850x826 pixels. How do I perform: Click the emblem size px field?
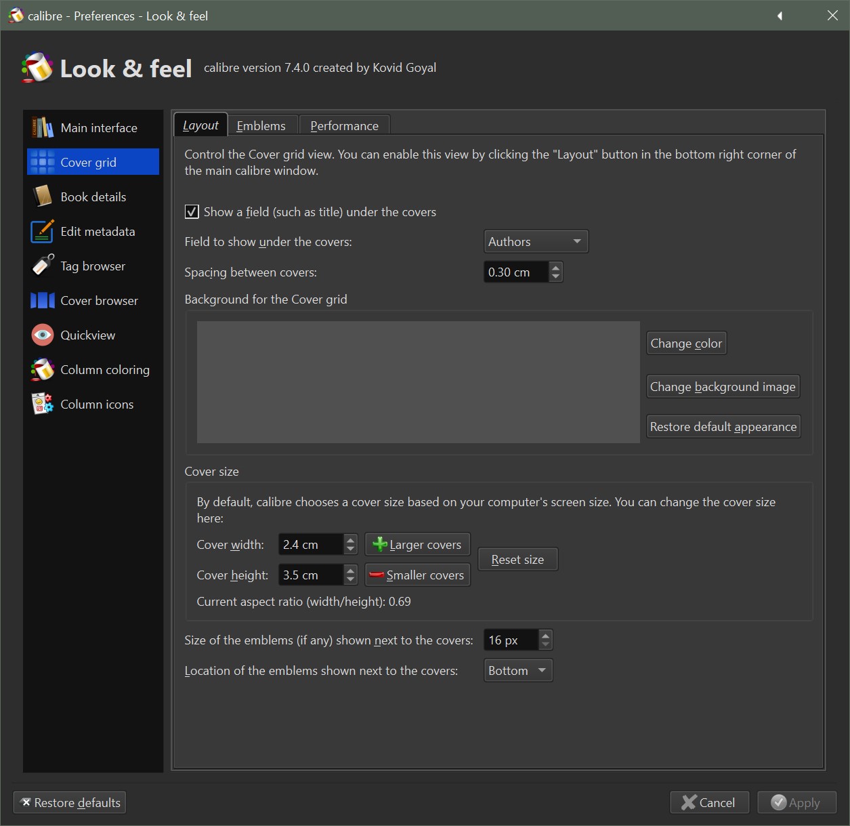click(511, 640)
